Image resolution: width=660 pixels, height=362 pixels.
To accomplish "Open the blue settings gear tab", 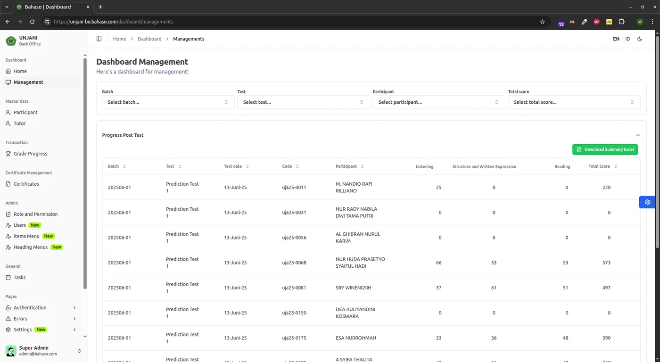I will [x=647, y=202].
